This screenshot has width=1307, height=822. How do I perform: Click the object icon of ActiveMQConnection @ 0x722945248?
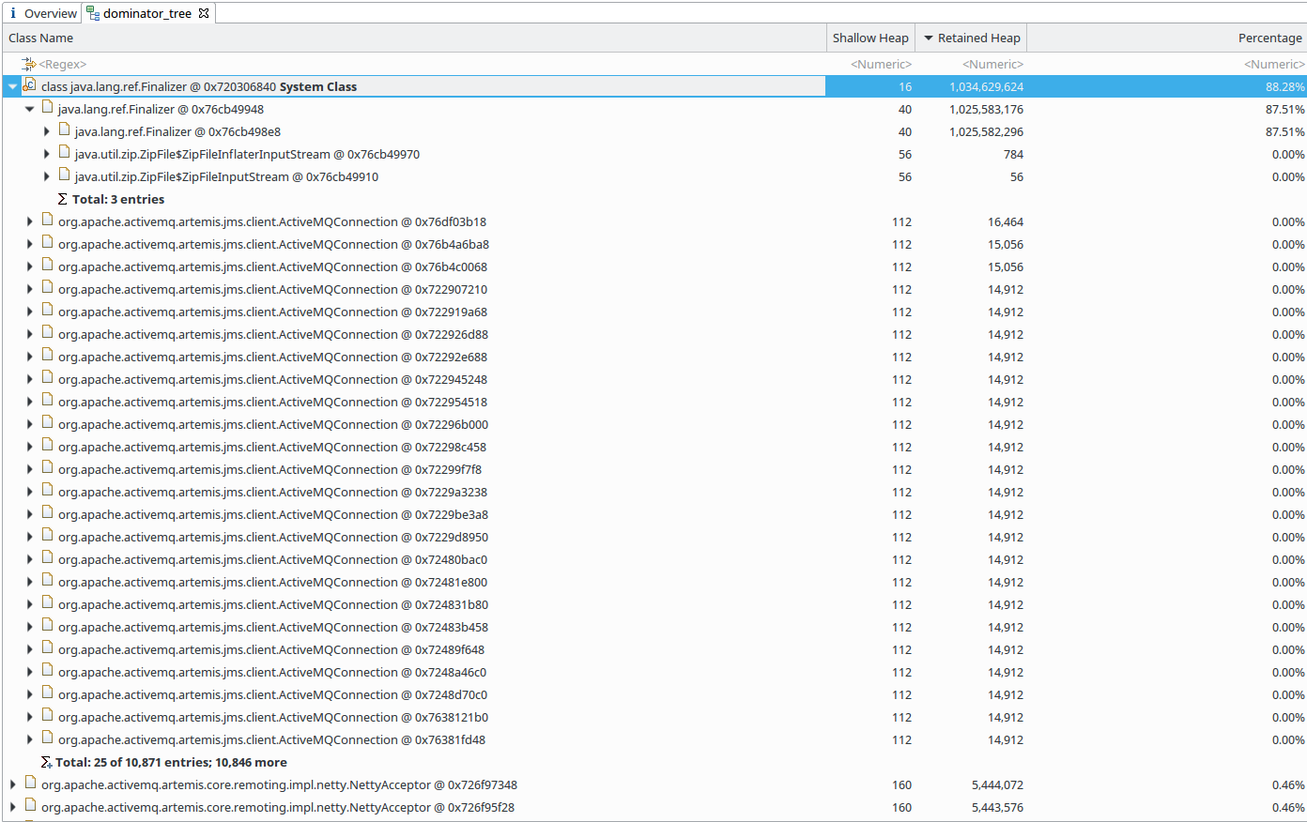[47, 378]
